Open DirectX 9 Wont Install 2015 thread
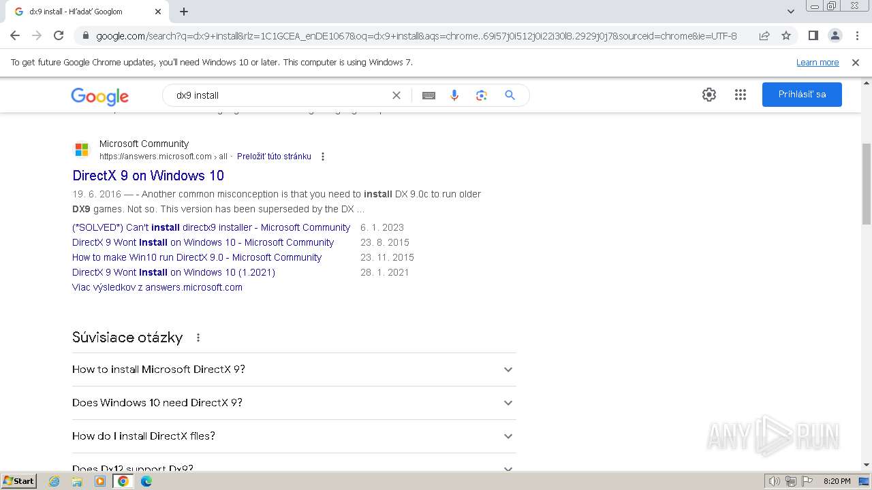Viewport: 872px width, 490px height. click(x=203, y=242)
